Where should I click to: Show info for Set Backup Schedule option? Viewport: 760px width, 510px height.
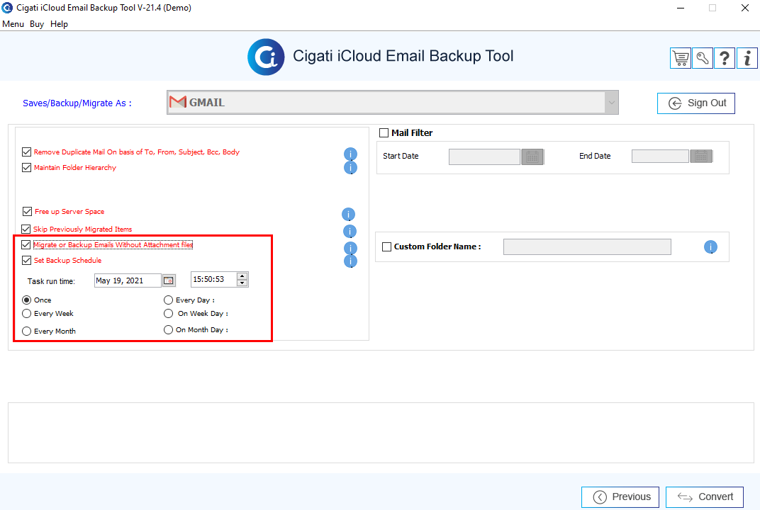[x=350, y=261]
